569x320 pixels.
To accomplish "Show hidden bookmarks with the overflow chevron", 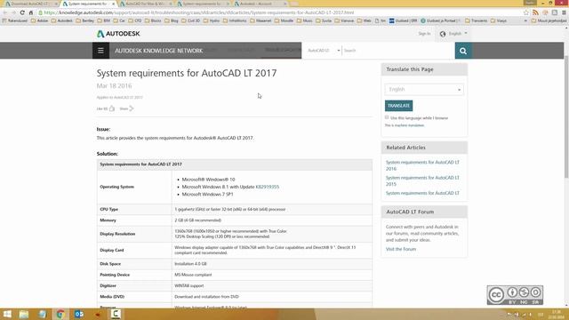I will tap(525, 20).
